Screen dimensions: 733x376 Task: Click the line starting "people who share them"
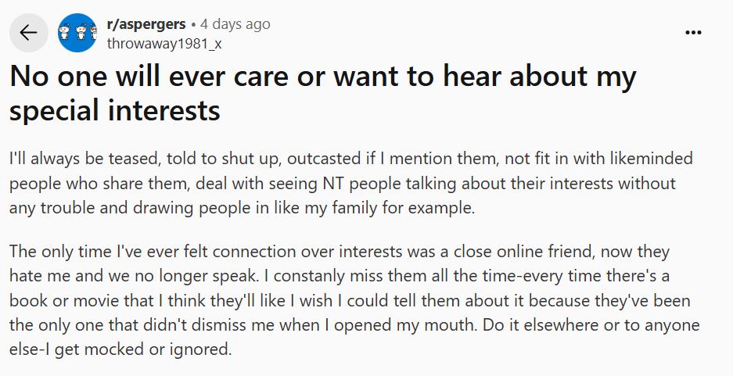pos(343,184)
